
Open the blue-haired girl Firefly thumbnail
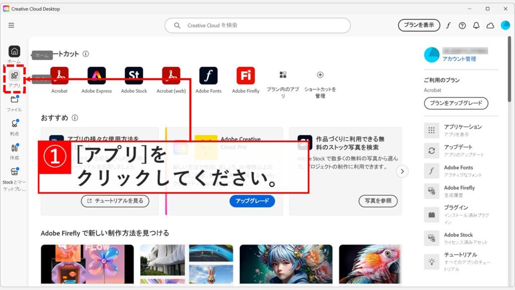(286, 264)
